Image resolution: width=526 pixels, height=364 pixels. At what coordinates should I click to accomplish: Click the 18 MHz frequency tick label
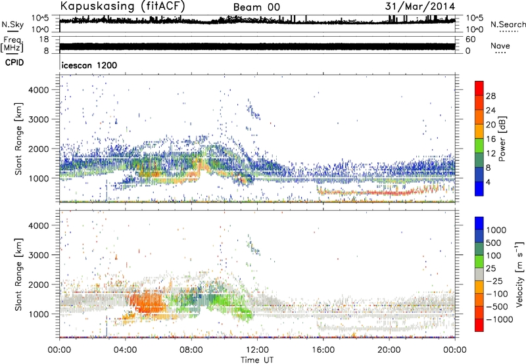[x=44, y=39]
